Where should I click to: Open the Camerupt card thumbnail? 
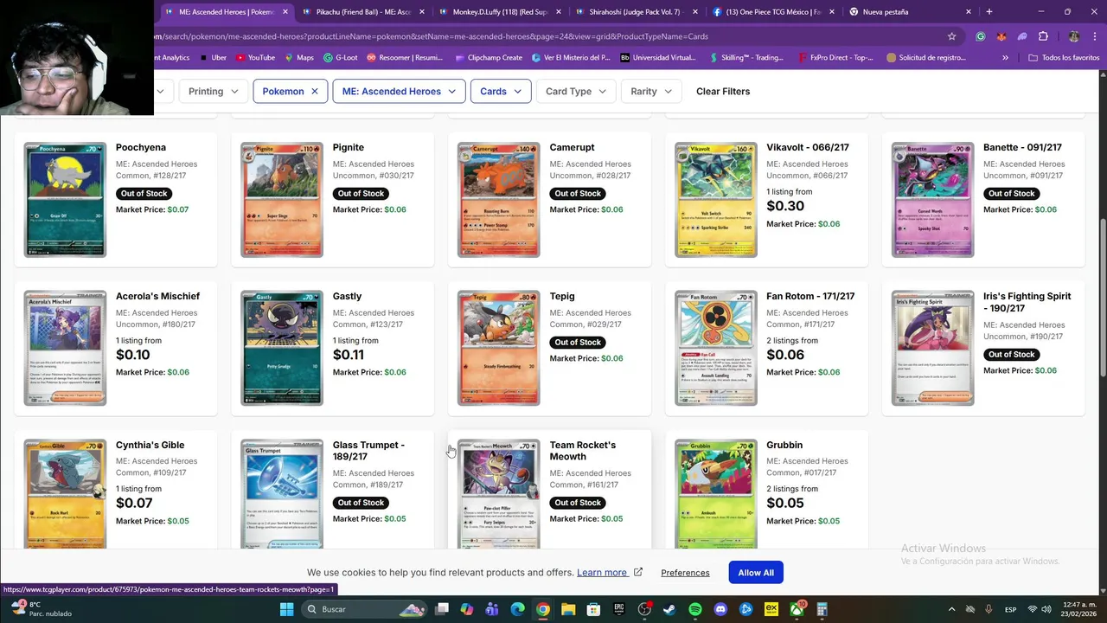[x=499, y=200]
